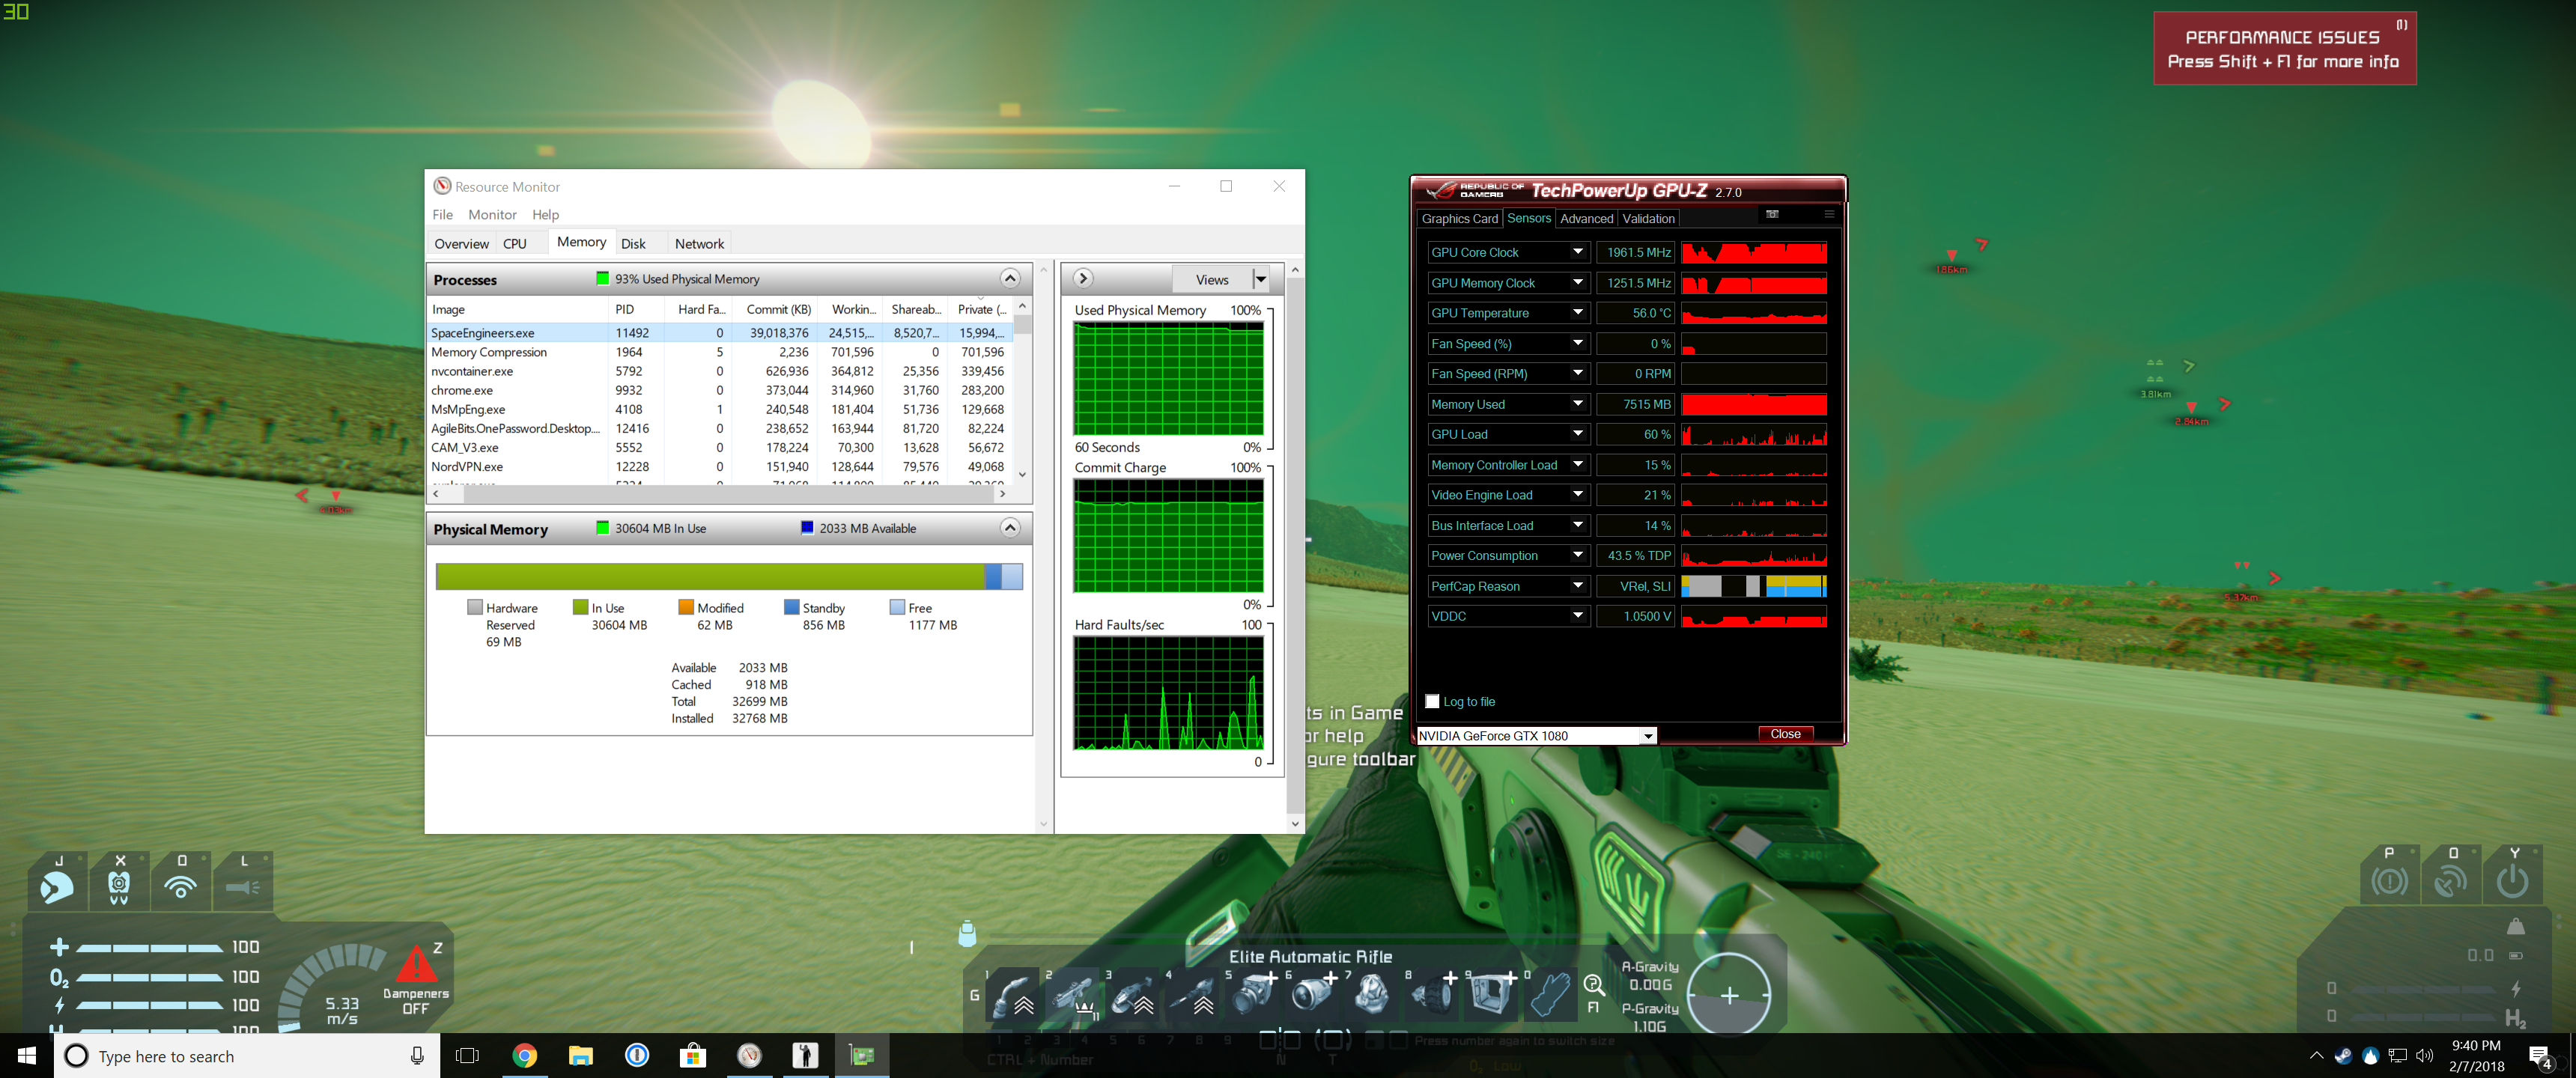Select the wheel suspension block in slot 8
2576x1078 pixels.
click(x=1433, y=994)
